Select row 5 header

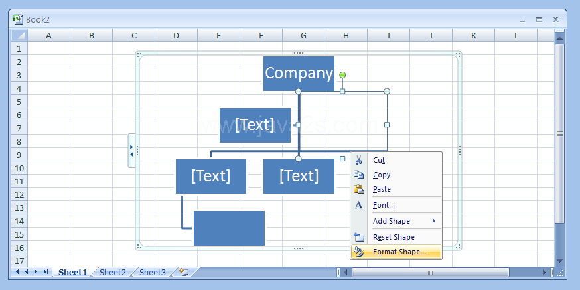point(19,102)
